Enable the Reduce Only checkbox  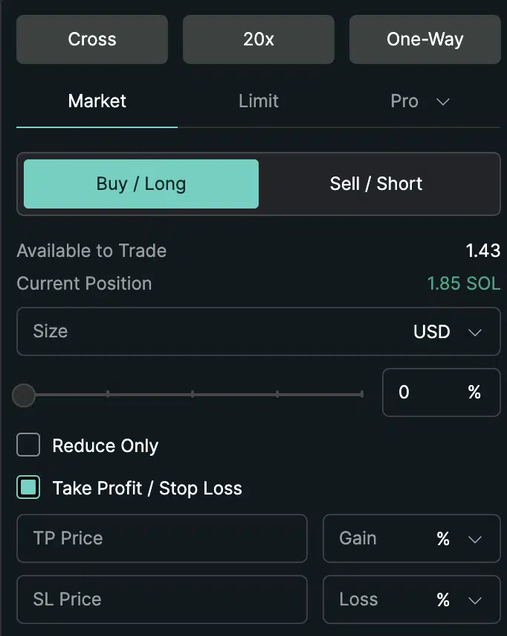coord(28,446)
